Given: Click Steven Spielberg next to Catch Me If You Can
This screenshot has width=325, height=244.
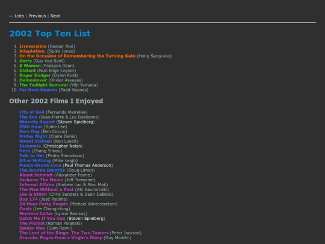Looking at the screenshot, I should tap(86, 219).
